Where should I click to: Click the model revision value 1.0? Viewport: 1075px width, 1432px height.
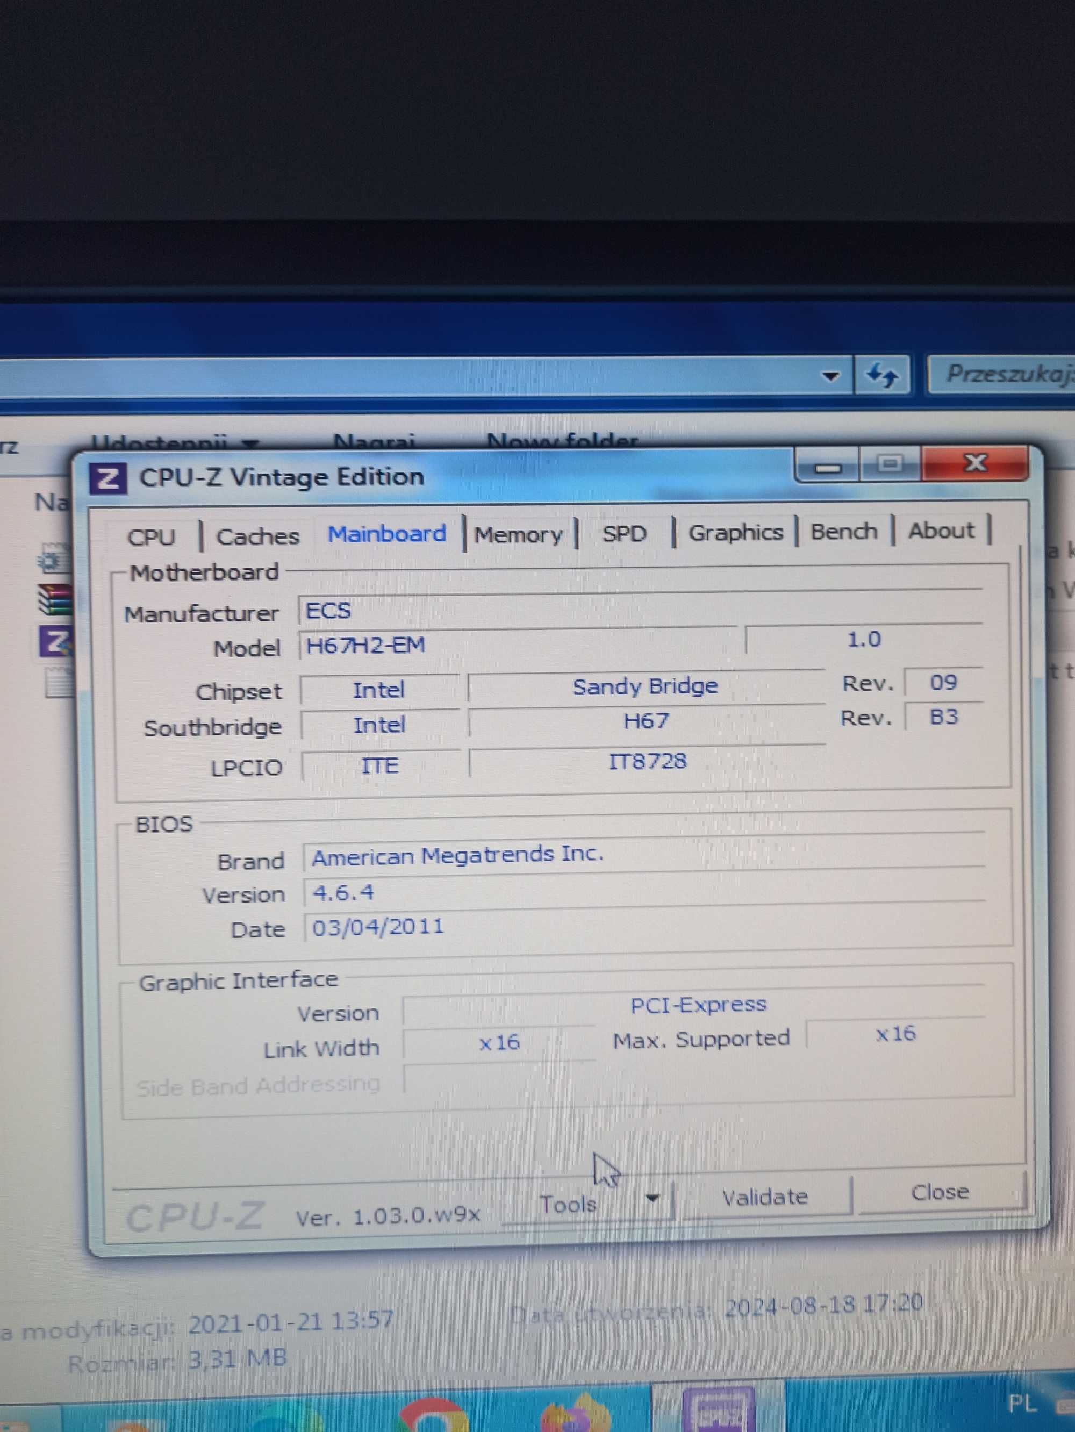click(864, 640)
